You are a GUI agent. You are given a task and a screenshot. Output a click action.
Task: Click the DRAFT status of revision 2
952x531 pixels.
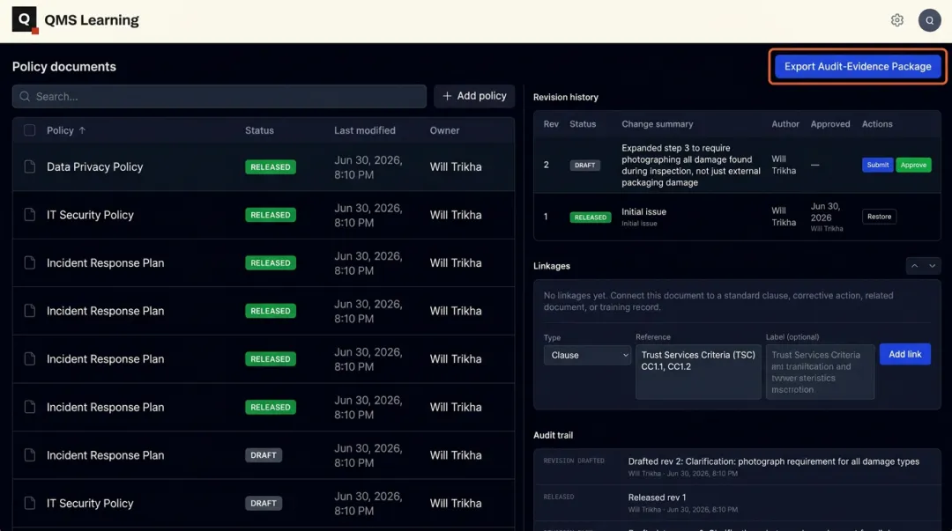(584, 165)
